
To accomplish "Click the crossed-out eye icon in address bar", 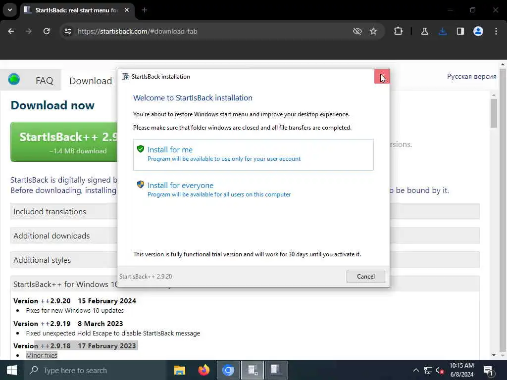I will pos(357,31).
